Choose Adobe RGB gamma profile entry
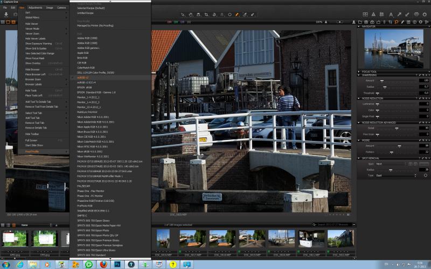The width and height of the screenshot is (431, 269). [x=88, y=48]
